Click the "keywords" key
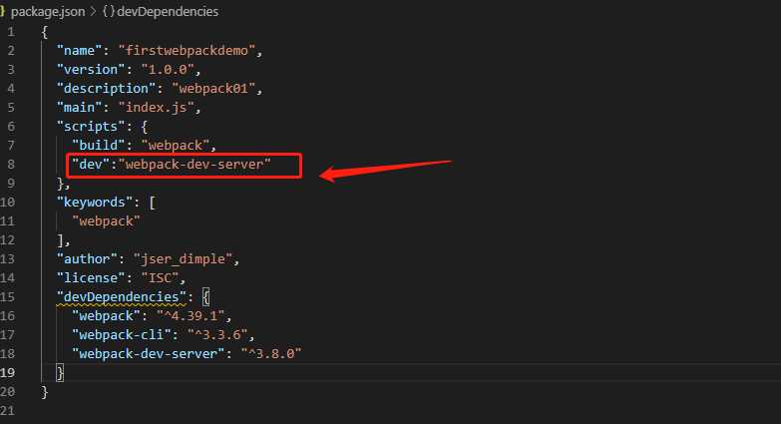Viewport: 781px width, 424px height. pos(95,202)
